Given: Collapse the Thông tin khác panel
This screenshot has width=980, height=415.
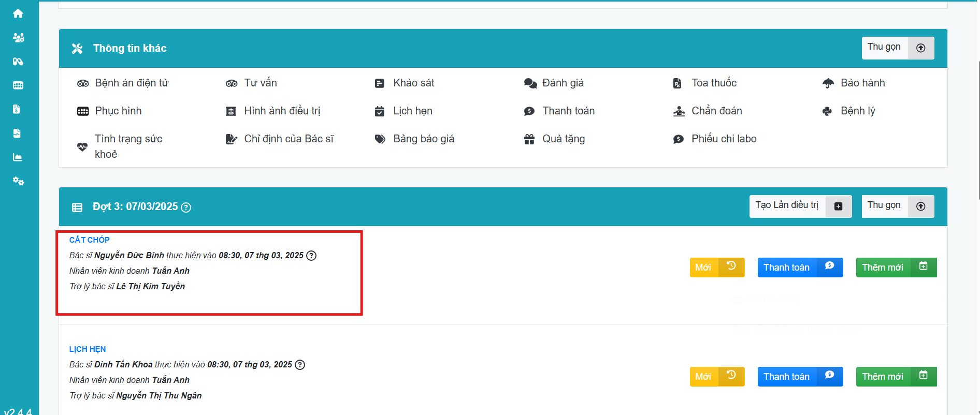Looking at the screenshot, I should click(x=897, y=48).
